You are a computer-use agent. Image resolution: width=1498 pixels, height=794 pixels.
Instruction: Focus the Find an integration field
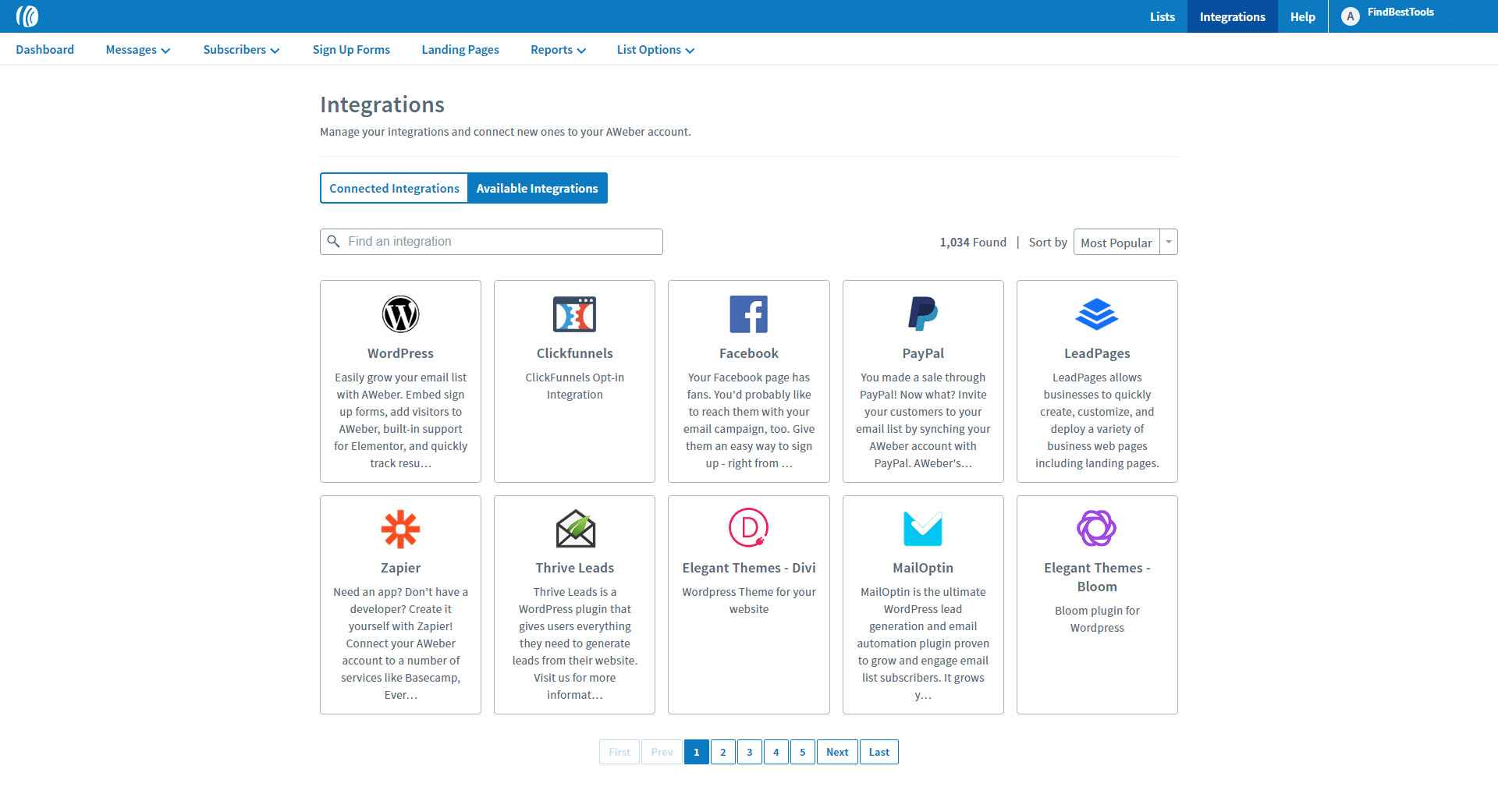(x=492, y=242)
